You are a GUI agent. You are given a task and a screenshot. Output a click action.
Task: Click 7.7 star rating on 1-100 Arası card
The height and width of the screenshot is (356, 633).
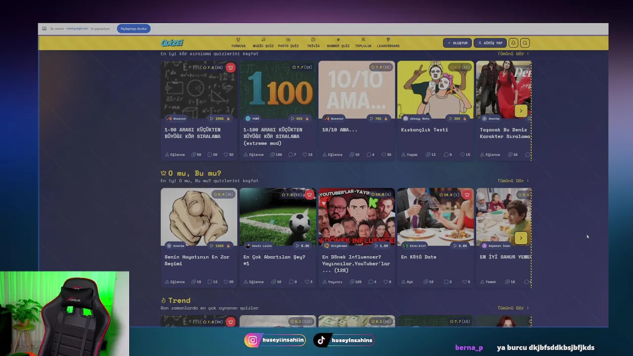coord(302,67)
